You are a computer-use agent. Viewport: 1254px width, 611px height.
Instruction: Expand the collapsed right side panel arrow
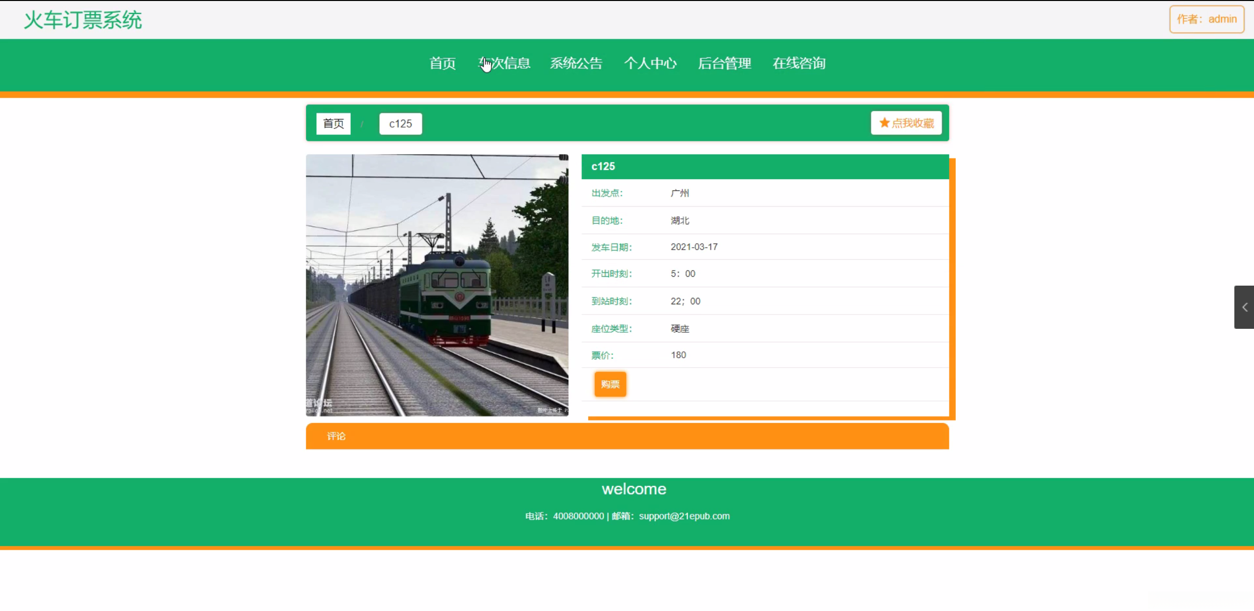(x=1244, y=307)
